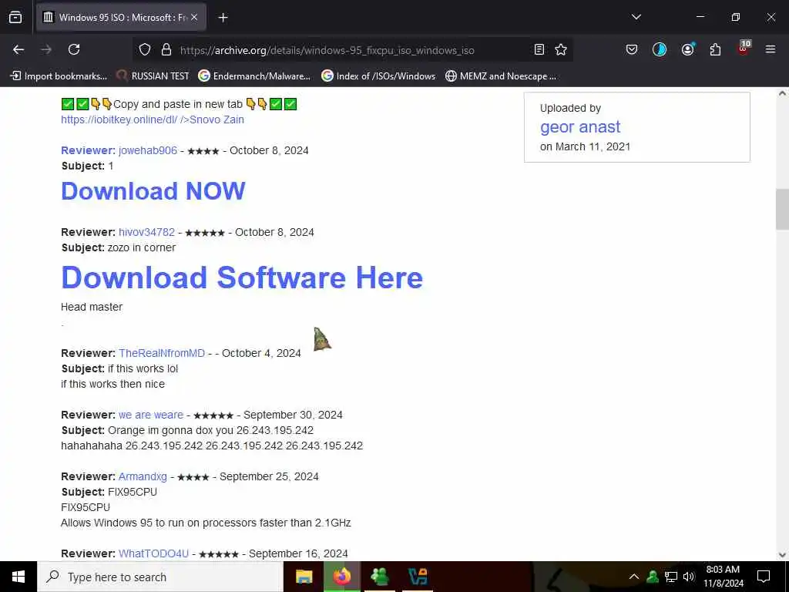Open Index of /ISOs/Windows bookmark
Screen dimensions: 789x592
point(378,76)
